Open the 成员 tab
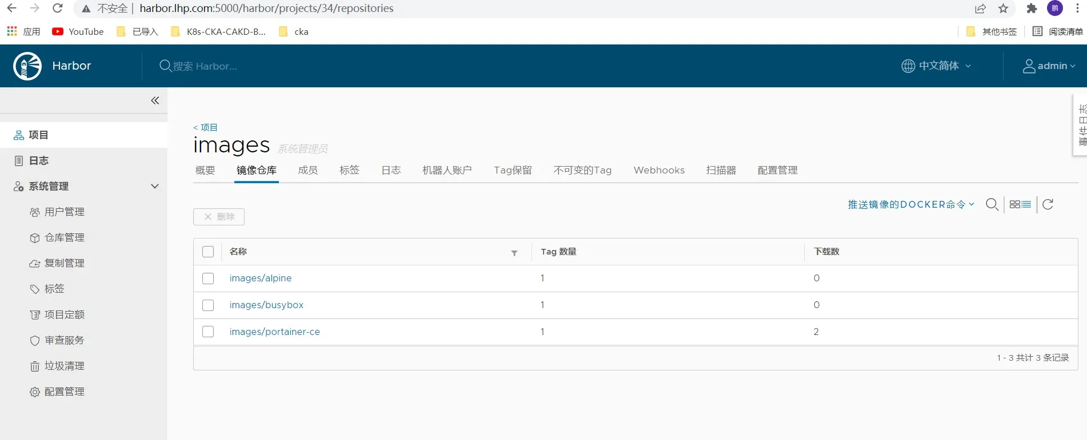This screenshot has height=440, width=1087. (308, 170)
